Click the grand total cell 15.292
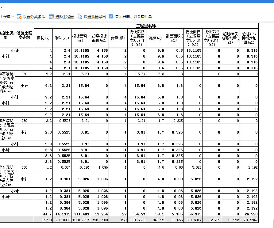The height and width of the screenshot is (228, 274). (x=230, y=220)
